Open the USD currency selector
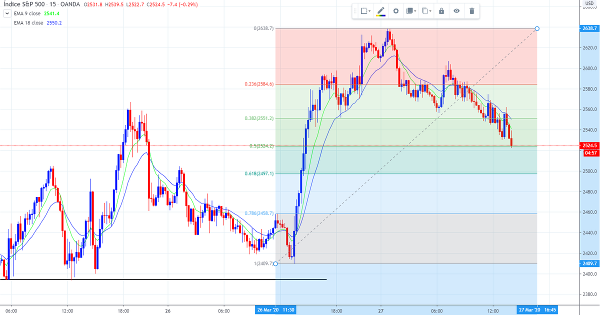Viewport: 600px width, 315px height. (588, 4)
